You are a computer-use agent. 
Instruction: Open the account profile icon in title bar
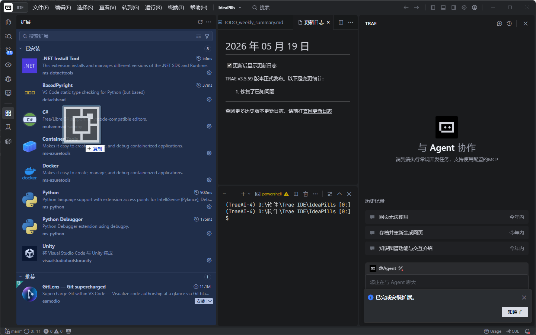pos(475,7)
